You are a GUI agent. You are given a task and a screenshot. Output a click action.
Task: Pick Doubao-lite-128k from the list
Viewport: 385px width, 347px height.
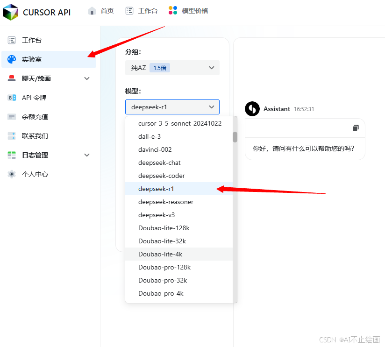(179, 228)
